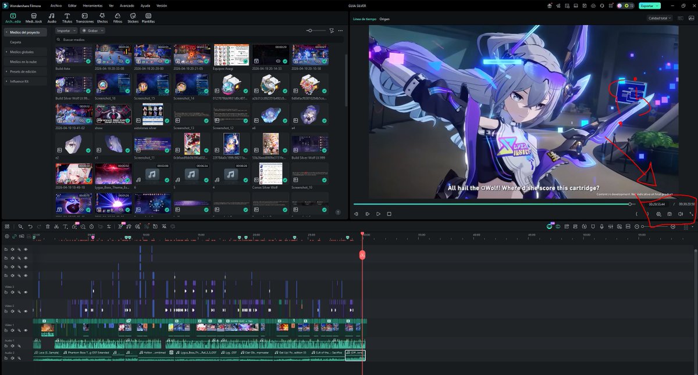Viewport: 698px width, 375px height.
Task: Click the timeline zoom-in plus icon
Action: pyautogui.click(x=673, y=226)
